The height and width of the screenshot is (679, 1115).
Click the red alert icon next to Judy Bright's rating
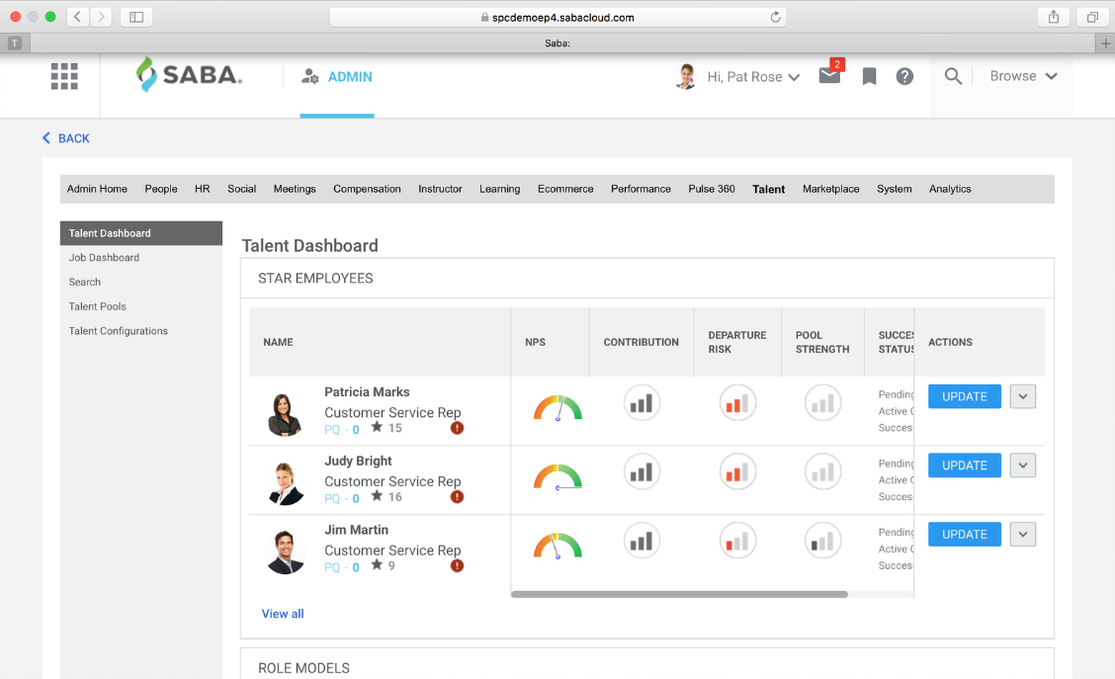(x=455, y=498)
